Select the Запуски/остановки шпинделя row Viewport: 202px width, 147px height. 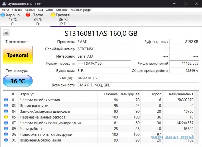(99, 111)
